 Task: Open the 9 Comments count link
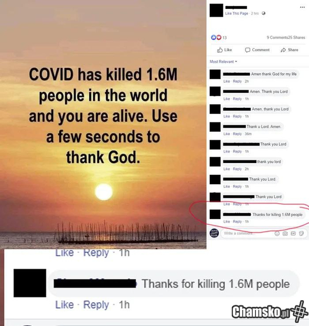pos(277,38)
